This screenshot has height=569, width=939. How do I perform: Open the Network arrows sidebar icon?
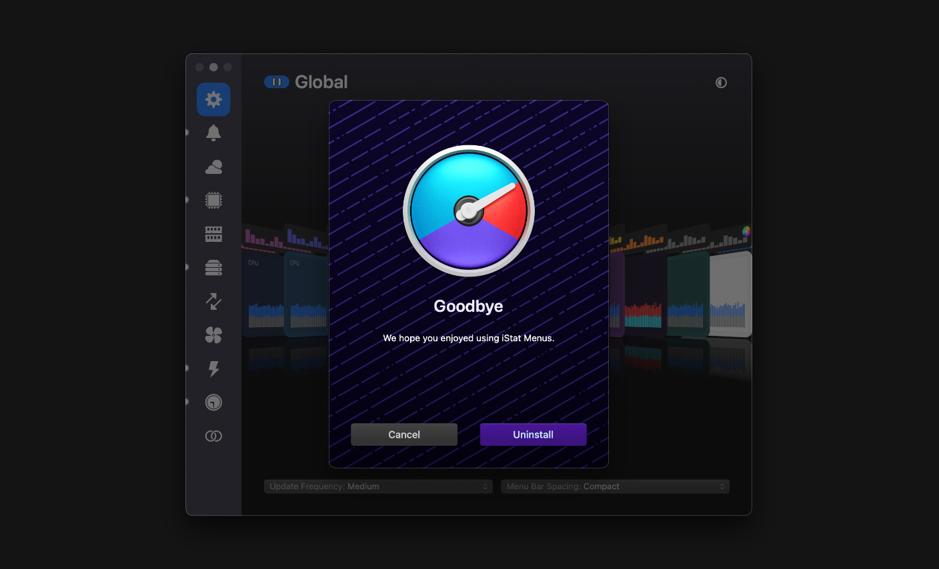(213, 301)
